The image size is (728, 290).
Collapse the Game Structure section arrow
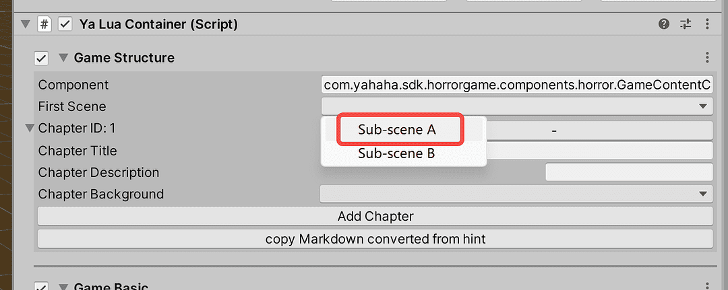[x=63, y=58]
